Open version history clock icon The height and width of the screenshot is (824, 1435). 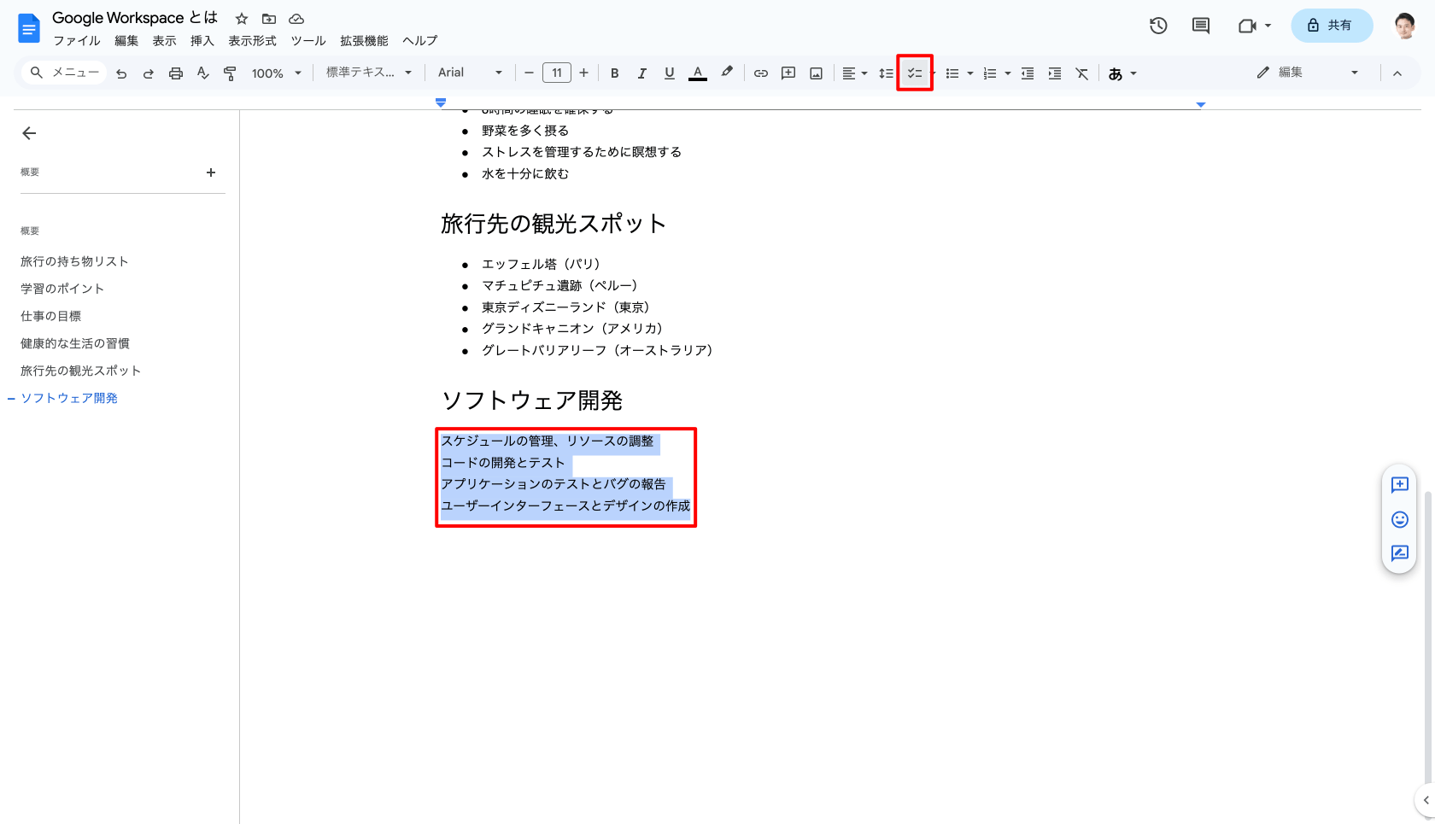click(1158, 26)
